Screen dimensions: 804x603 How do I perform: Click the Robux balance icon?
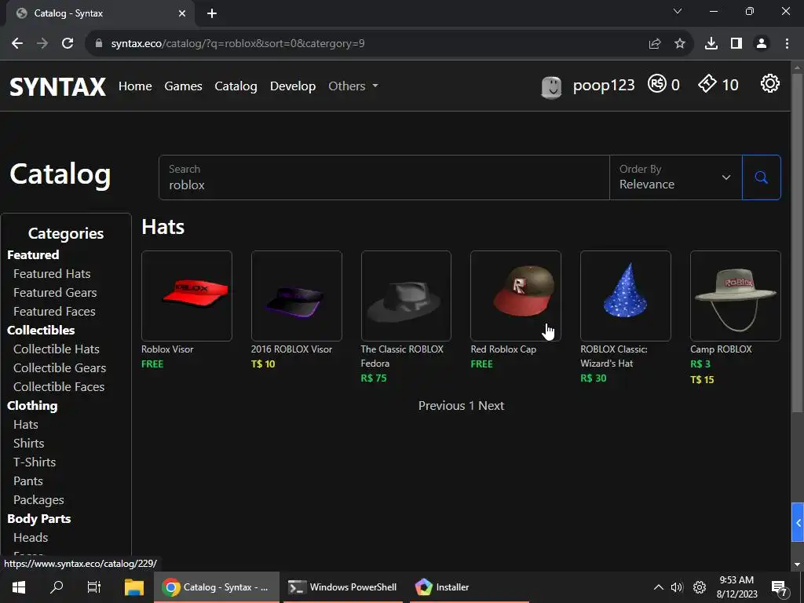click(x=656, y=83)
